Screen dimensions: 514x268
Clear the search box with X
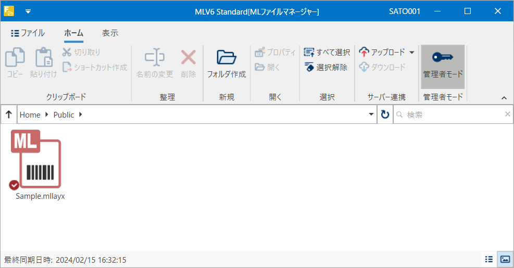[507, 114]
